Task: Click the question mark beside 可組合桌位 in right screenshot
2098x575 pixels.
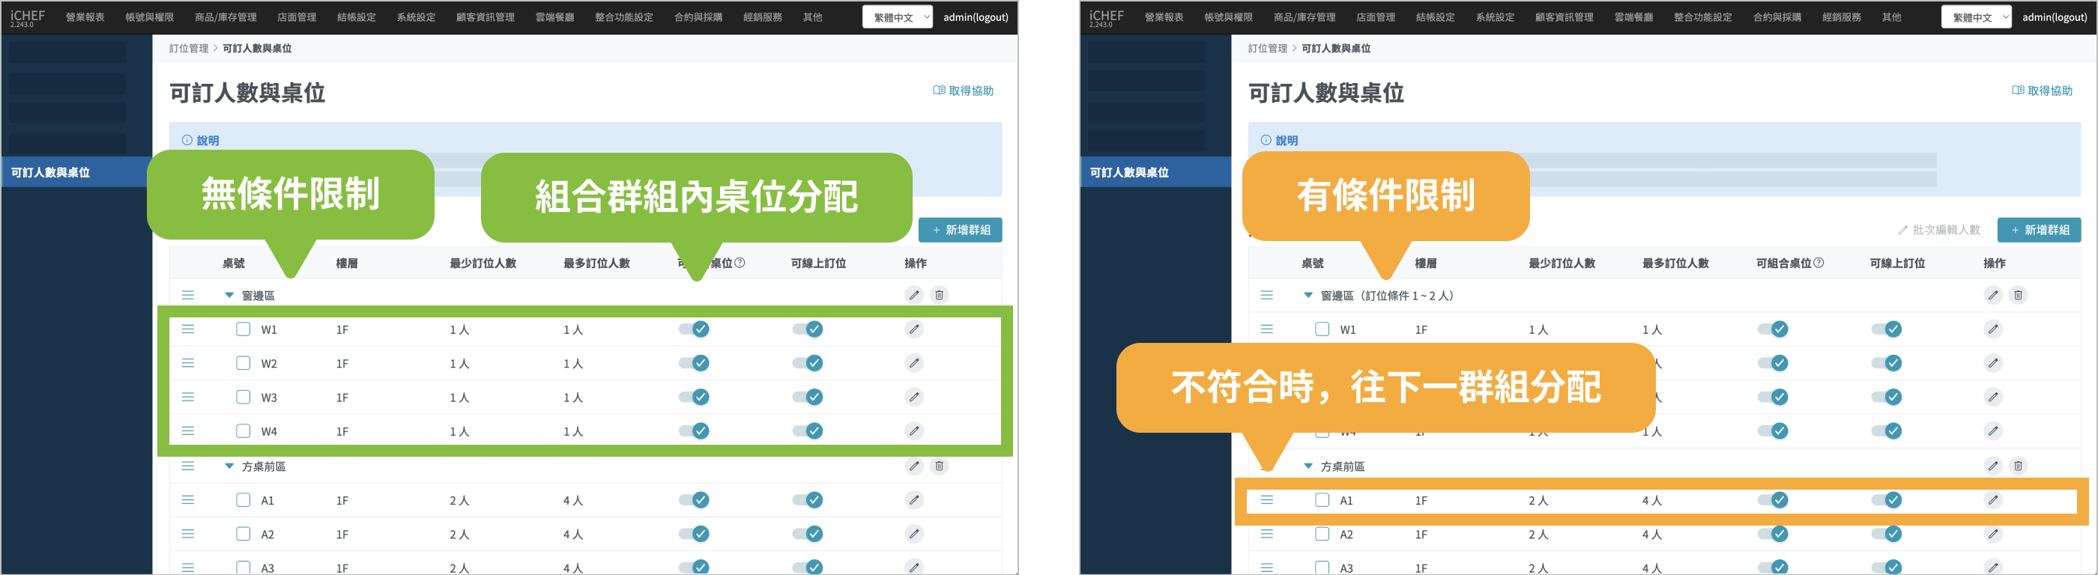Action: coord(1819,263)
